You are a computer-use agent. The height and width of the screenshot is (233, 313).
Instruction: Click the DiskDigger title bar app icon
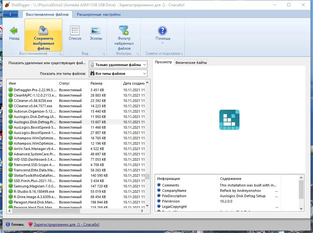(x=7, y=5)
